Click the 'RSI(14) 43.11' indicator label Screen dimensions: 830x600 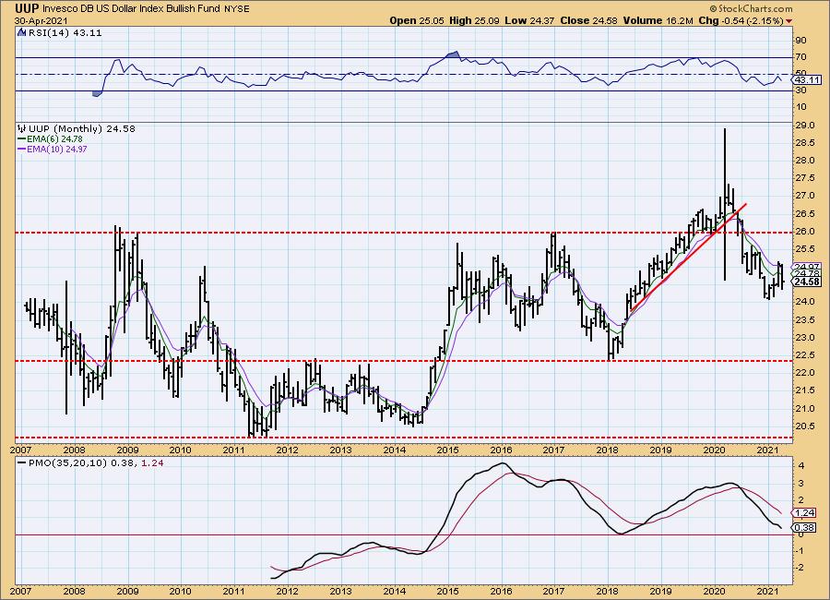pos(64,33)
